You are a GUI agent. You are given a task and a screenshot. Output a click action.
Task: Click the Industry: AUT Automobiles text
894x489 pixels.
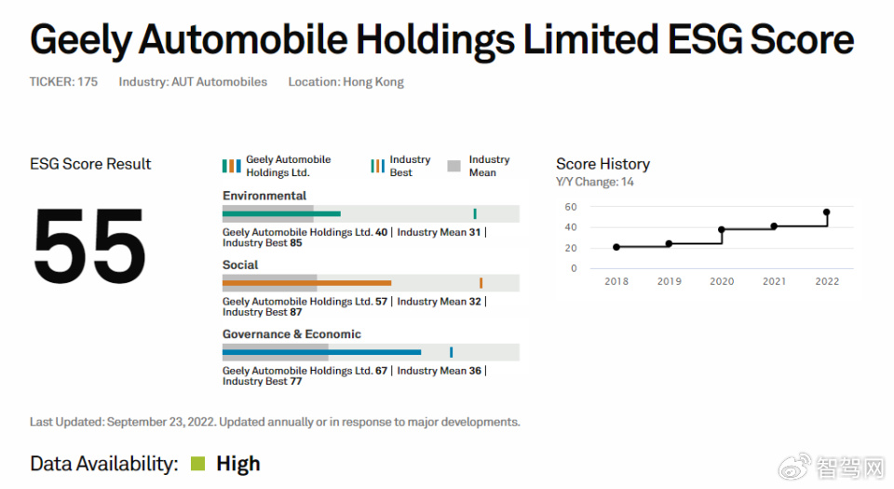(193, 82)
